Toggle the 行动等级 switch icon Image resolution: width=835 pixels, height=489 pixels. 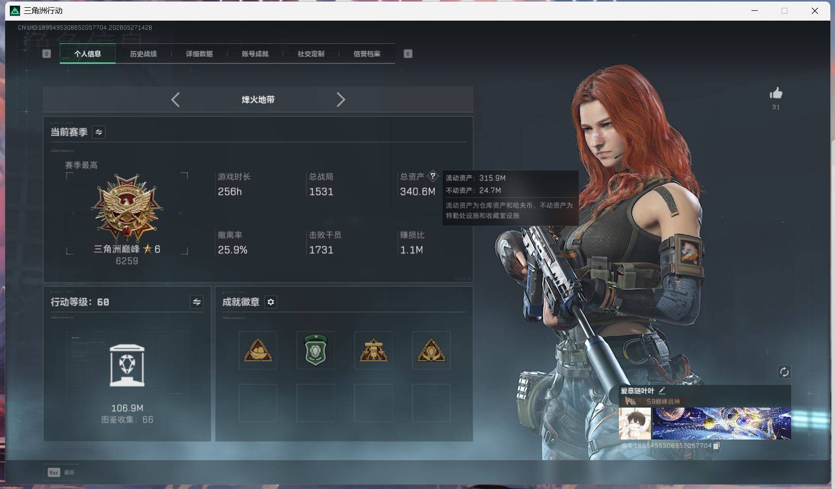coord(197,302)
